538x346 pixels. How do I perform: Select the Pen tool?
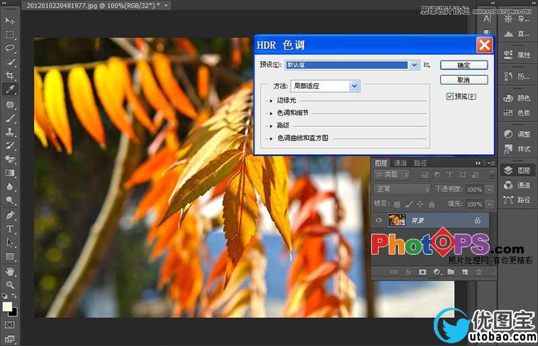(x=10, y=215)
